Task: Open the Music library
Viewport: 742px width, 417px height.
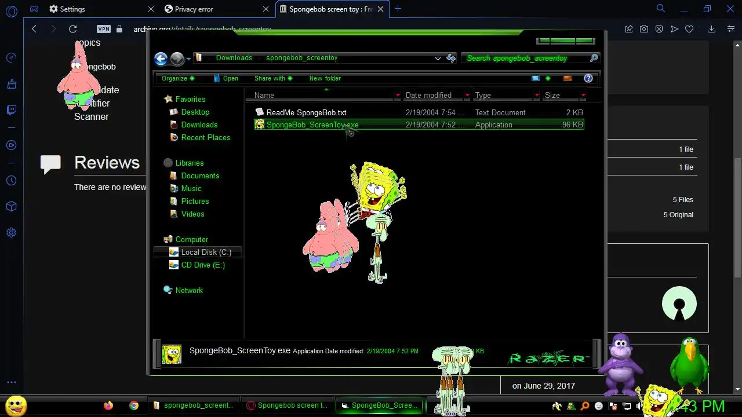Action: click(x=191, y=188)
